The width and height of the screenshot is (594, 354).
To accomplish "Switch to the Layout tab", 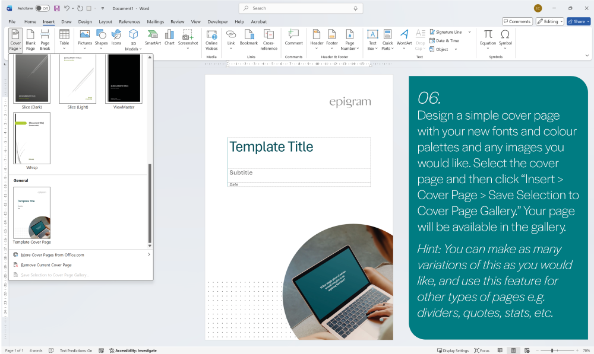I will click(105, 21).
